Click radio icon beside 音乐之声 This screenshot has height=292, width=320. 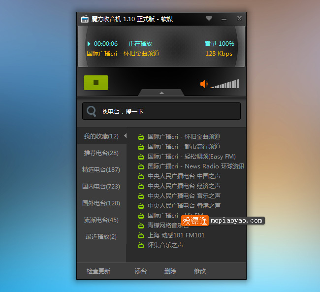pos(141,196)
